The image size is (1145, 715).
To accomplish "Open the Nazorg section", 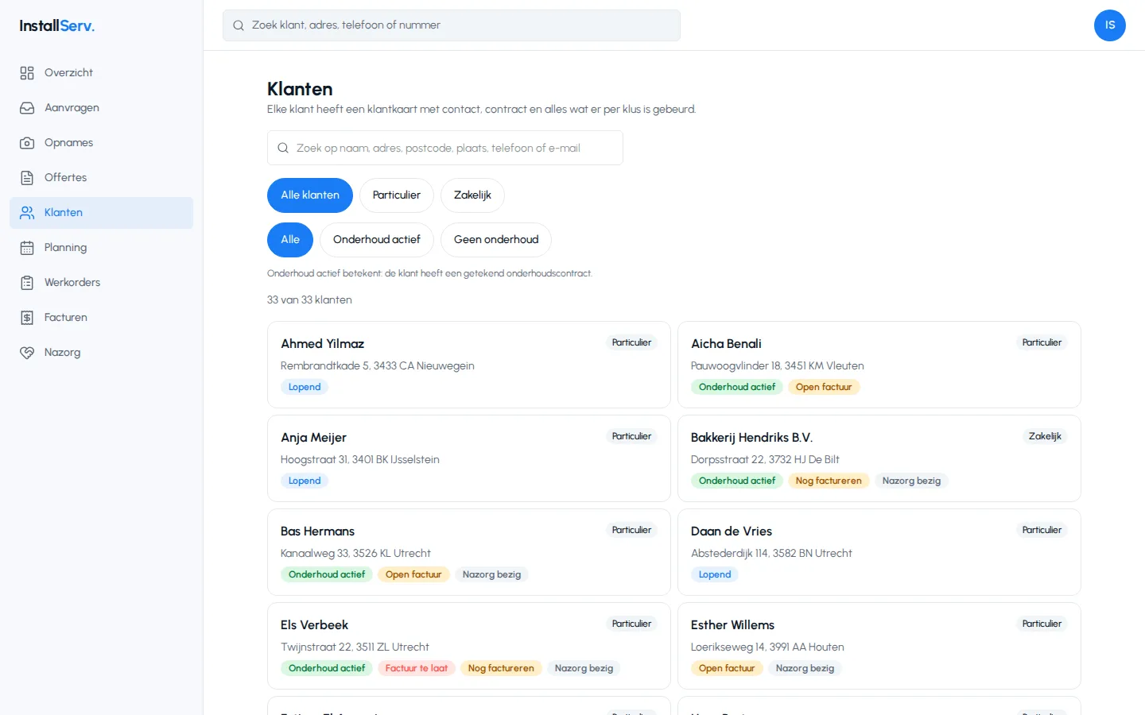I will (x=101, y=353).
